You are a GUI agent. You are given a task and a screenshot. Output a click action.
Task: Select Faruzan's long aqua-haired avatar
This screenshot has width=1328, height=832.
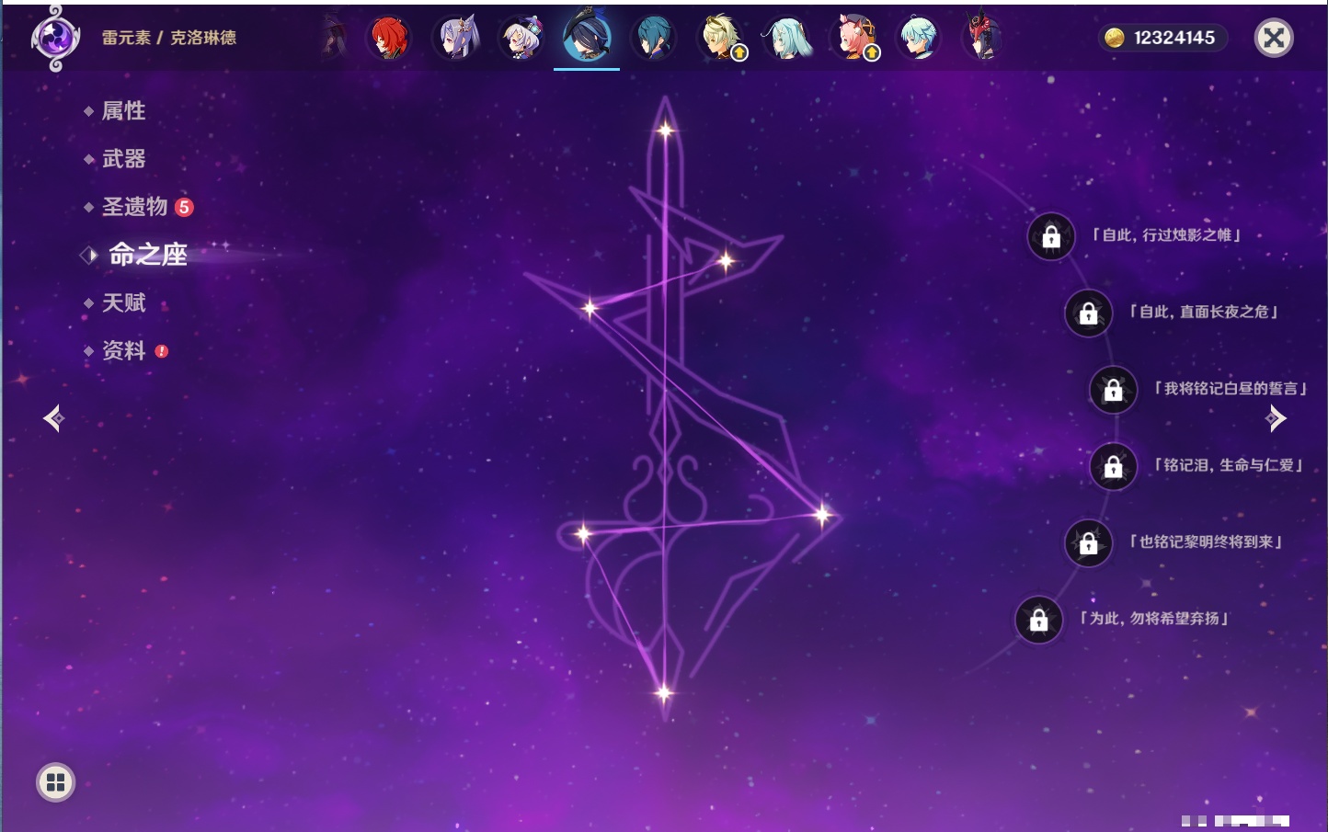(788, 39)
